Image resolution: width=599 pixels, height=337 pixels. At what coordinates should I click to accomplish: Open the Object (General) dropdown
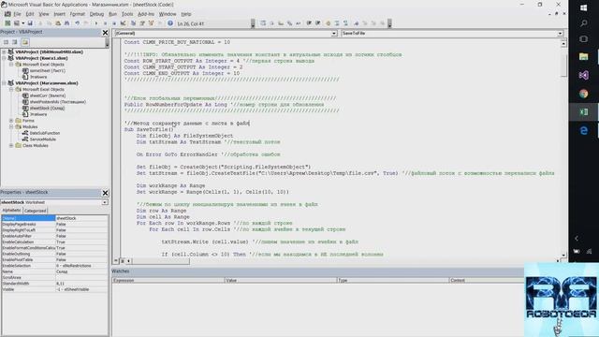pyautogui.click(x=334, y=34)
